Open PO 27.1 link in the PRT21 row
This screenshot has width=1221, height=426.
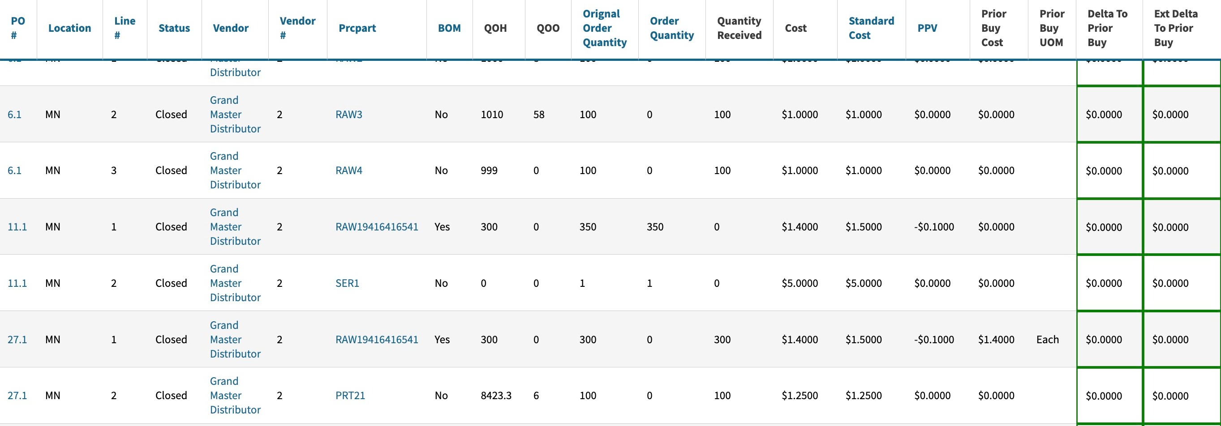click(17, 395)
